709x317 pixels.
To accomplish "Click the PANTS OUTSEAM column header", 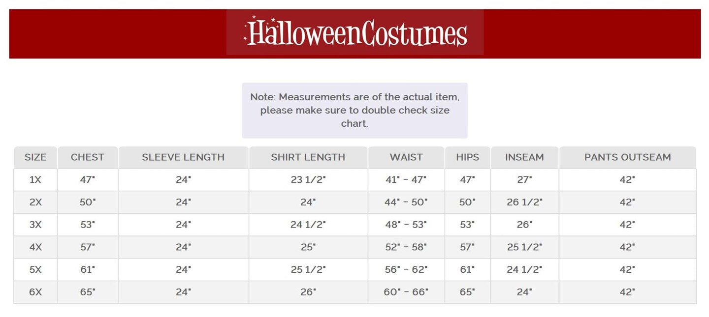I will (627, 157).
